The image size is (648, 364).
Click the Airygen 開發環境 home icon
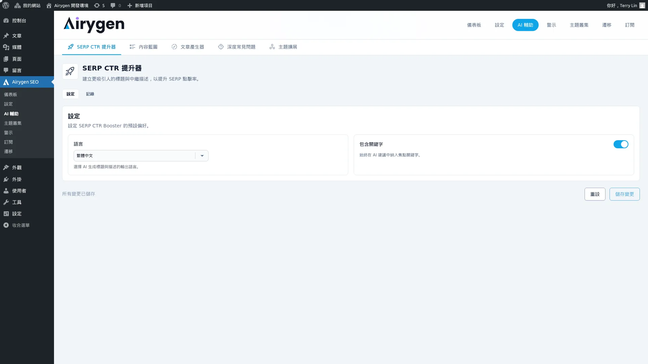[49, 5]
